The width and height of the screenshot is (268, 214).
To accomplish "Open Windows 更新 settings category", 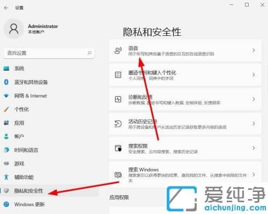I will point(49,204).
